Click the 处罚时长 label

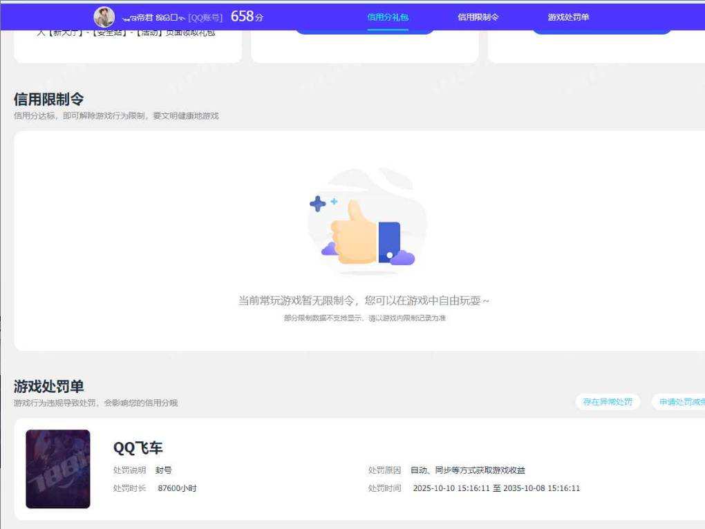129,488
